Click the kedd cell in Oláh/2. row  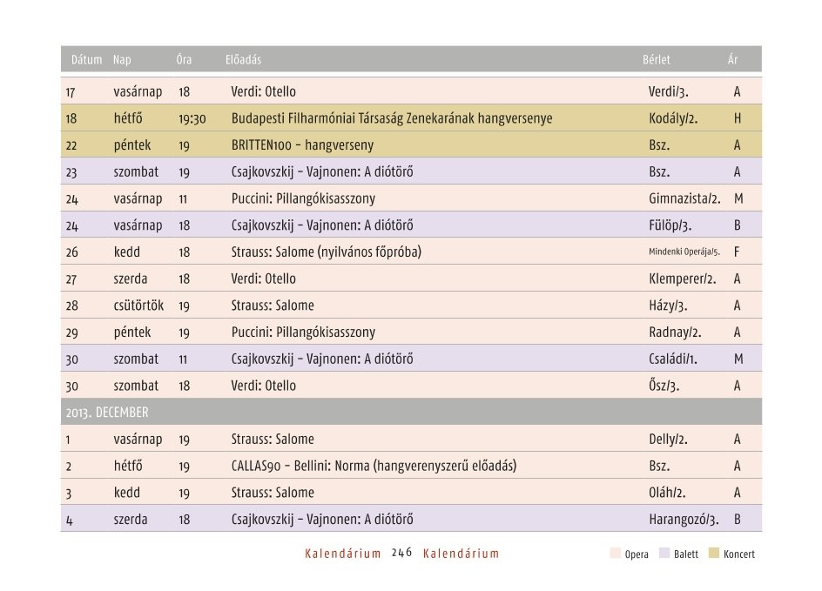tap(126, 493)
